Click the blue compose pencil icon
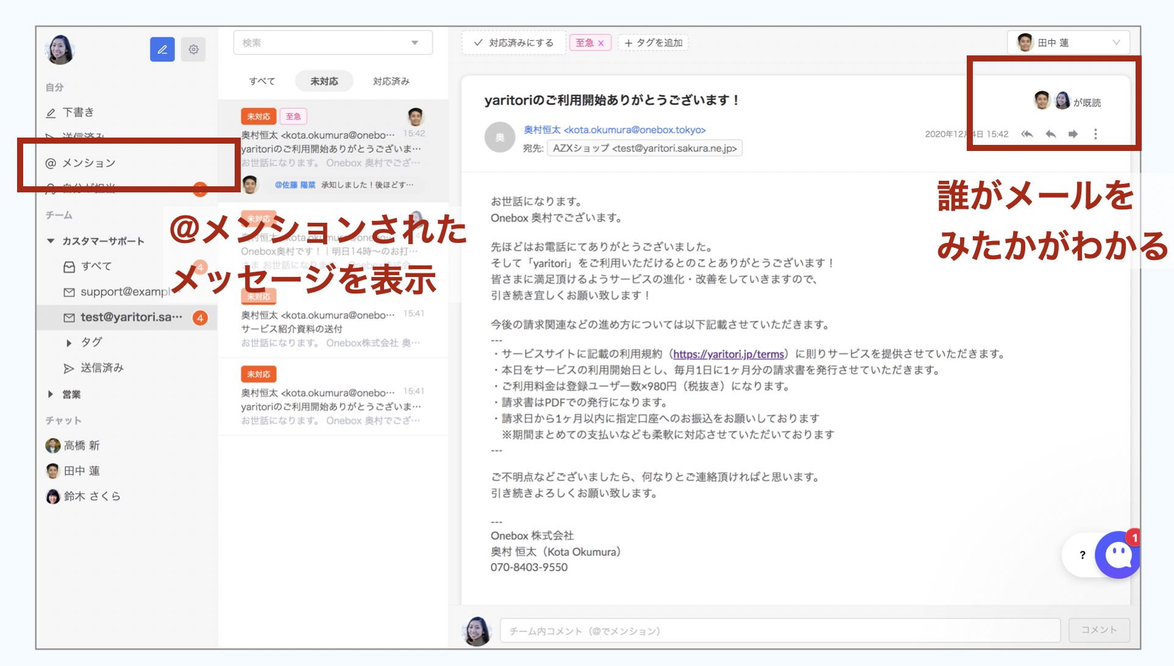1174x666 pixels. click(162, 49)
